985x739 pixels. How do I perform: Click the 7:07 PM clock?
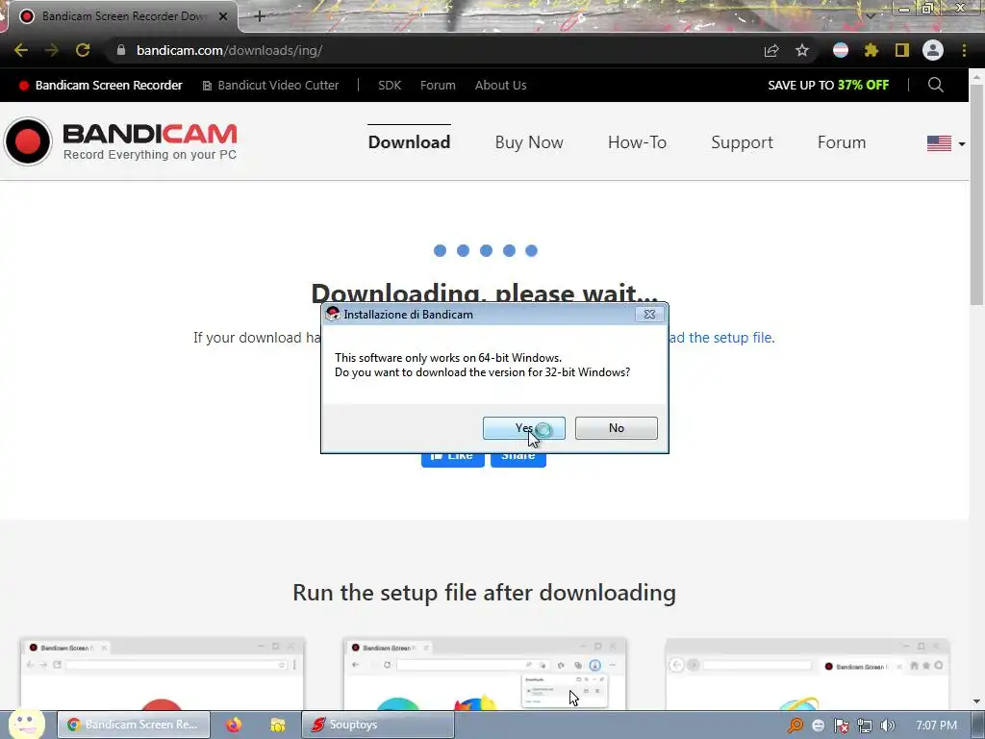click(936, 726)
